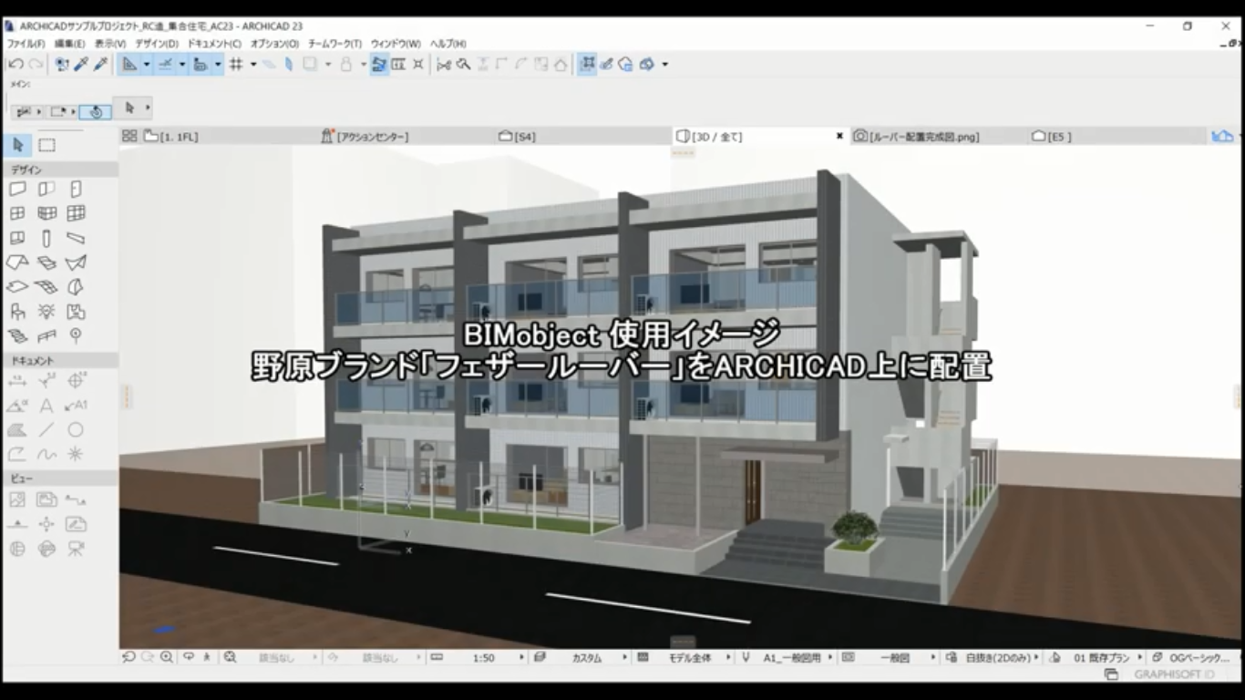The height and width of the screenshot is (700, 1245).
Task: Open the ドキュメント(C) menu
Action: click(215, 44)
